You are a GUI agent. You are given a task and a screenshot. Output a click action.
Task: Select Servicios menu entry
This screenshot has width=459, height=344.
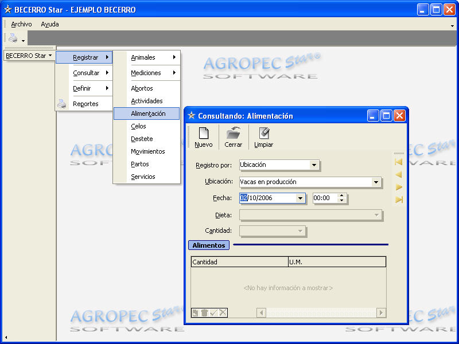click(147, 177)
